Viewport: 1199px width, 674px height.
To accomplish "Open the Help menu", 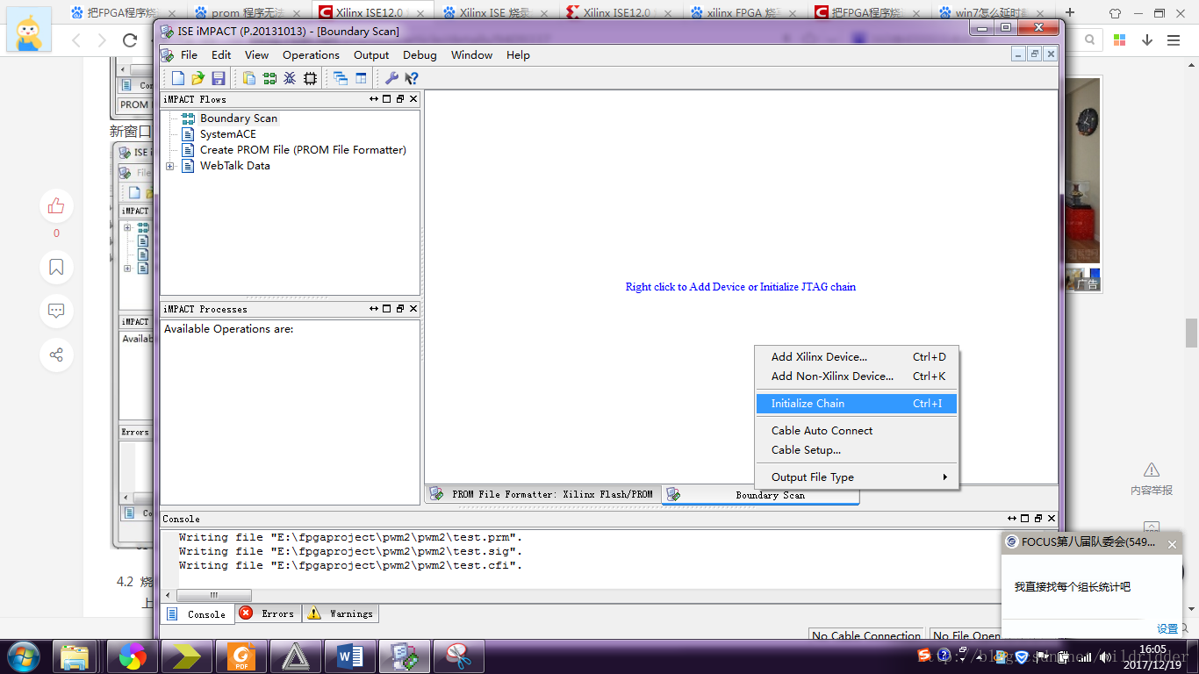I will [518, 54].
